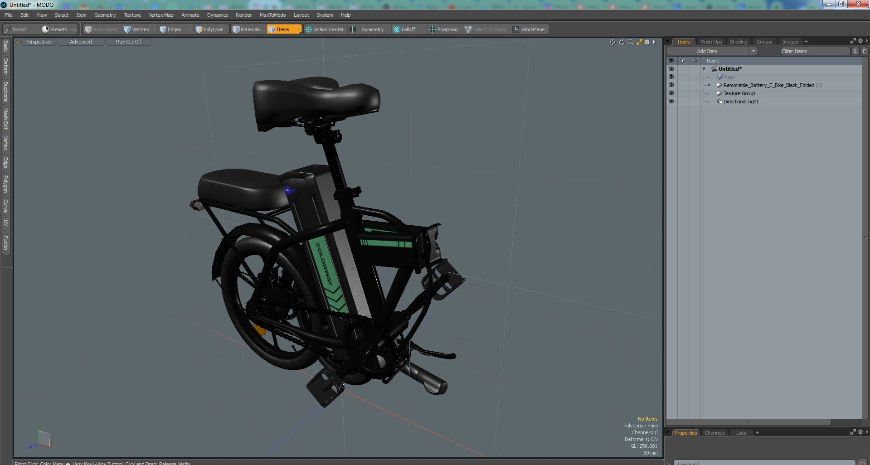Open the Deform side tab

click(5, 67)
